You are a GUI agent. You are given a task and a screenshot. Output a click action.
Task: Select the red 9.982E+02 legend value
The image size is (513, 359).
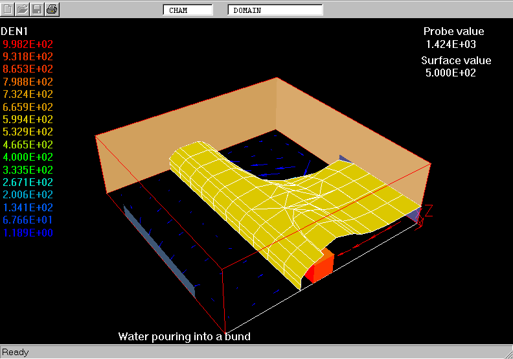click(x=28, y=44)
